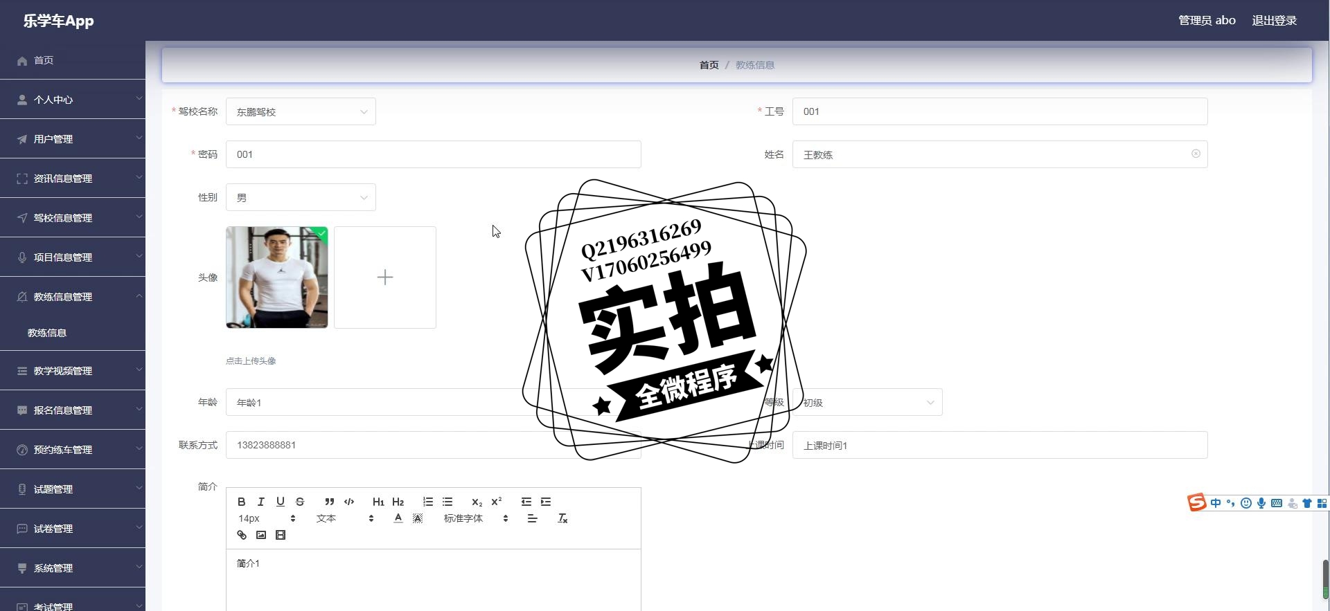
Task: Expand 驾校信息管理 sidebar menu
Action: click(73, 218)
